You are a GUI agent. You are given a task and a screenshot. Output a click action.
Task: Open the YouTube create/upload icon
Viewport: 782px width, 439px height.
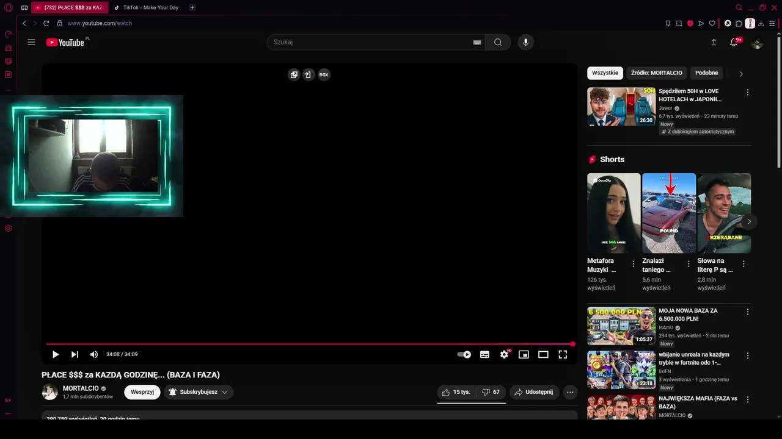[714, 42]
